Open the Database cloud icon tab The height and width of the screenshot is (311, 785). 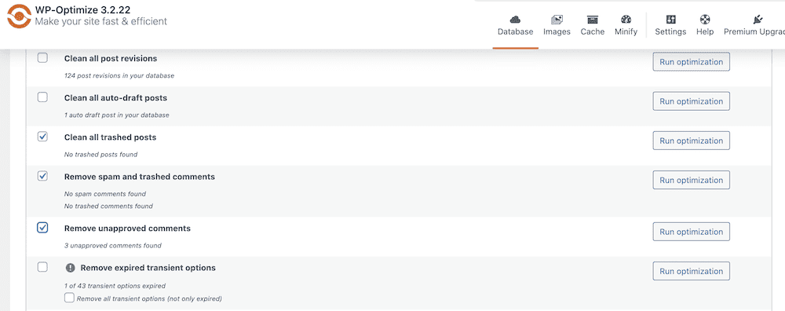[515, 20]
